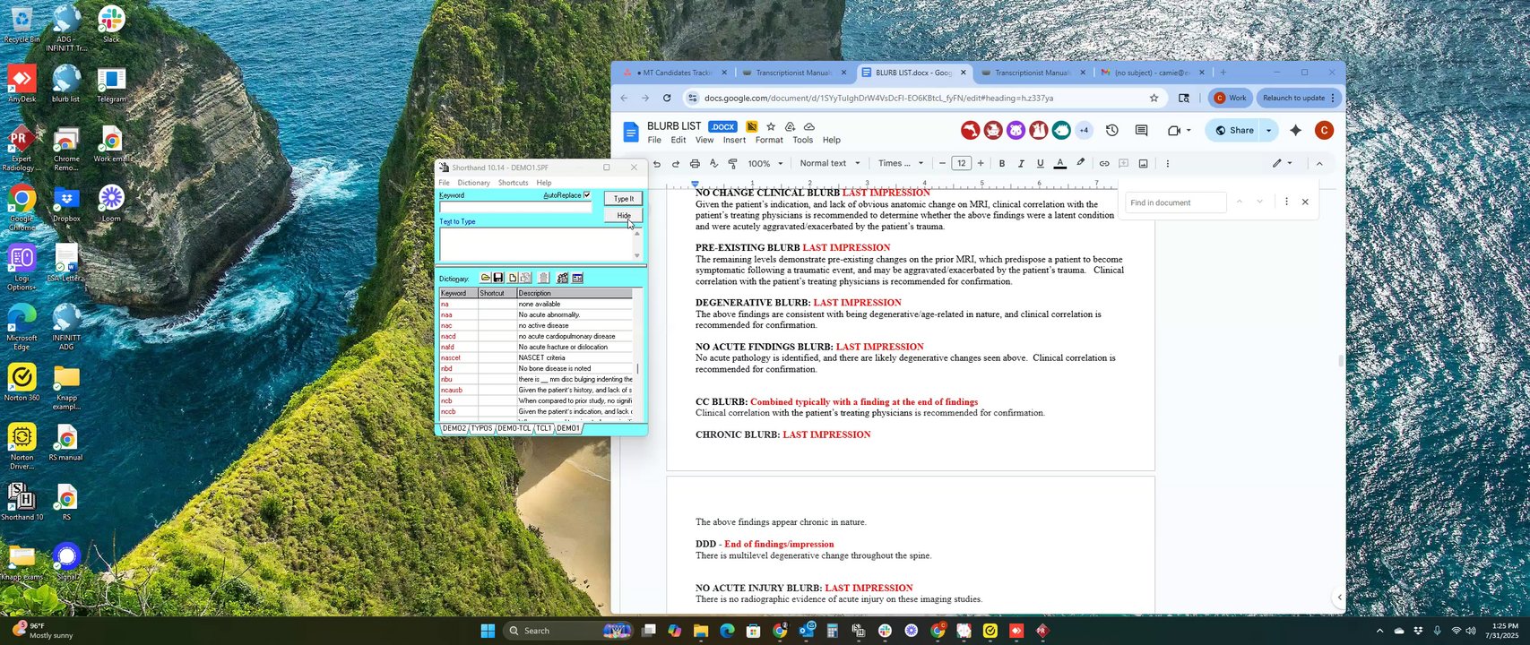
Task: Expand the Share options arrow
Action: point(1268,131)
